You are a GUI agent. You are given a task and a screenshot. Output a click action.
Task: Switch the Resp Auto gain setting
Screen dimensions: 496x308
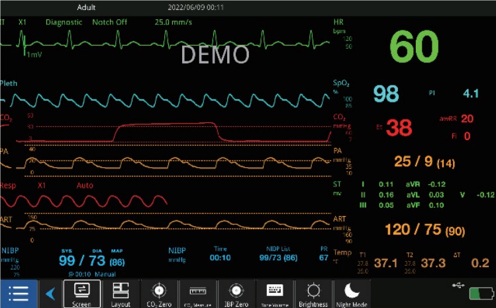(x=85, y=186)
